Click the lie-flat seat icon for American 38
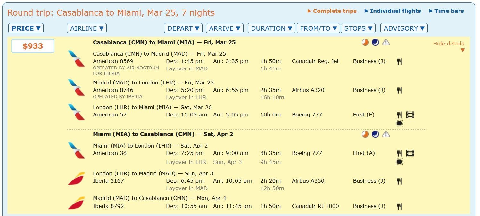 click(x=399, y=162)
